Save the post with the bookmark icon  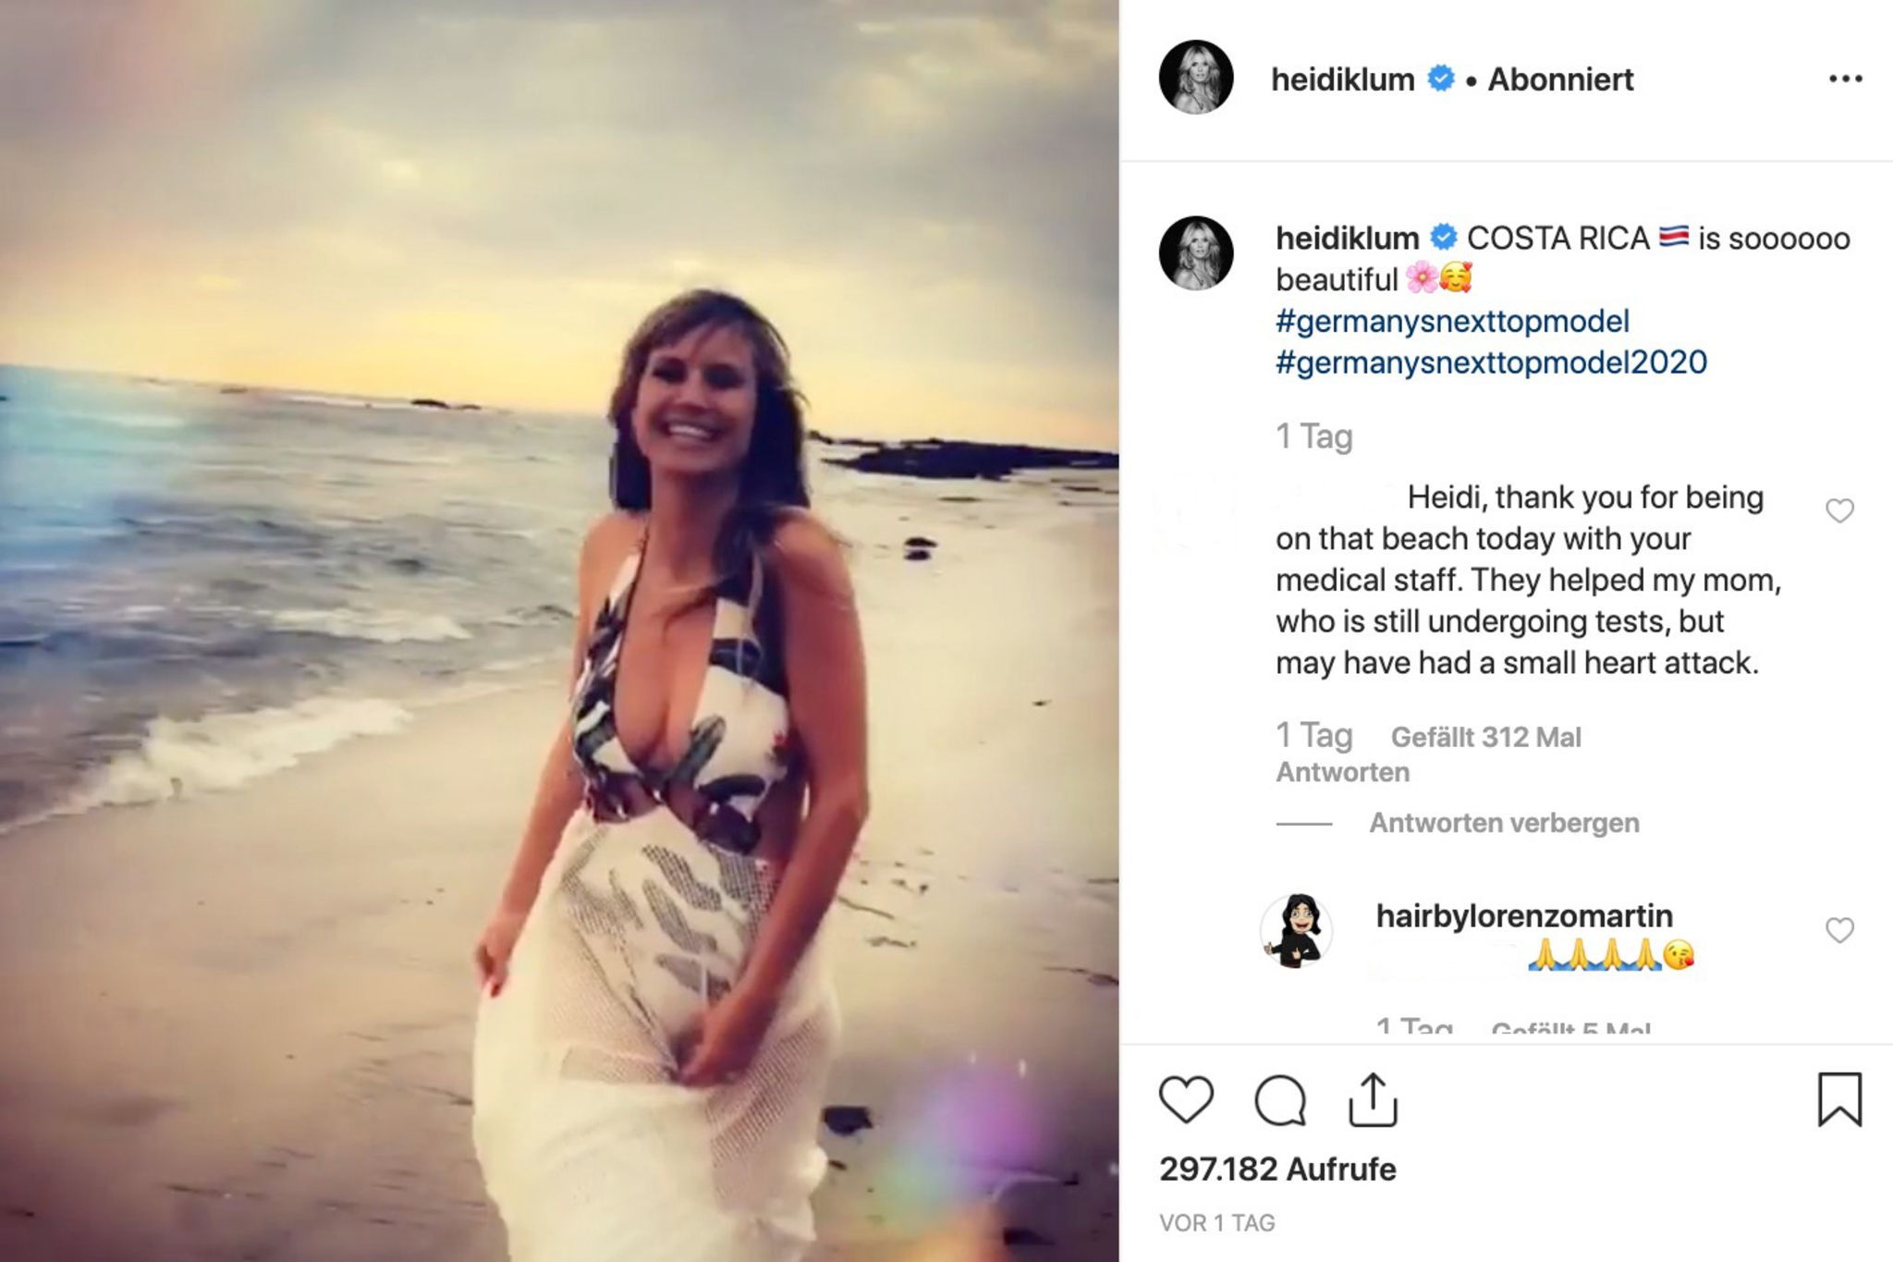[1839, 1099]
